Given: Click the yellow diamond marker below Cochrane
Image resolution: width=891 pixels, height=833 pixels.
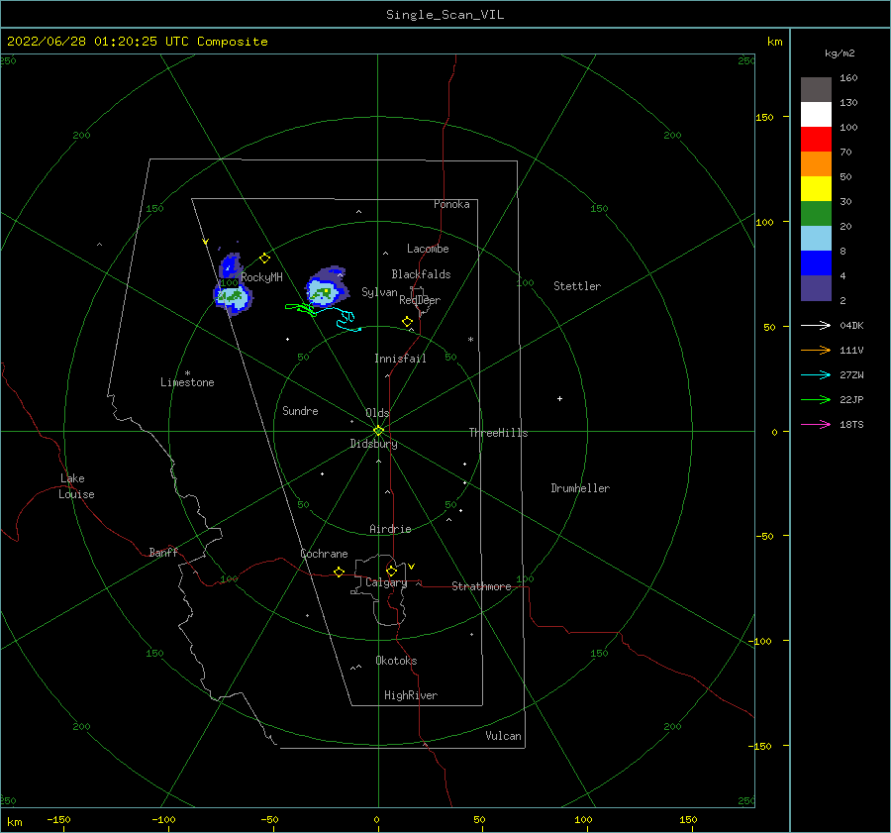Looking at the screenshot, I should (340, 572).
